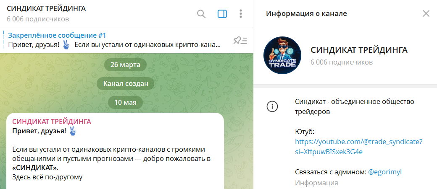Close the channel info panel
This screenshot has width=437, height=189.
(x=426, y=13)
